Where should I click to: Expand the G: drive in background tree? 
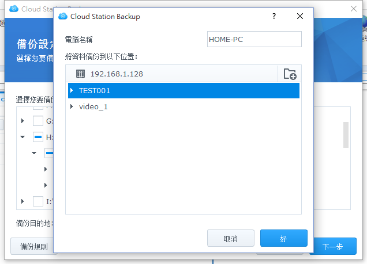23,121
